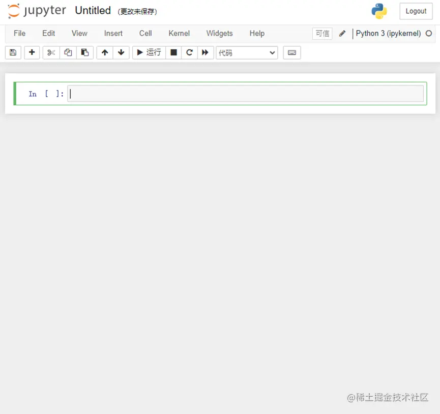Screen dimensions: 440x414
Task: Rename the notebook via Untitled title
Action: pyautogui.click(x=93, y=11)
